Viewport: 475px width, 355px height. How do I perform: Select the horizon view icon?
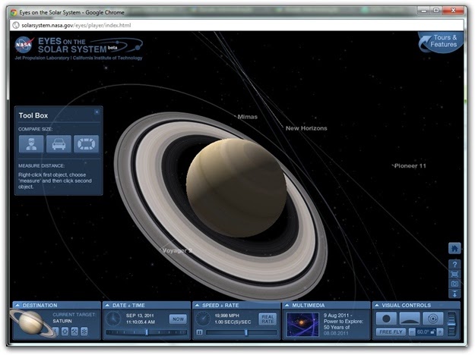pos(410,319)
